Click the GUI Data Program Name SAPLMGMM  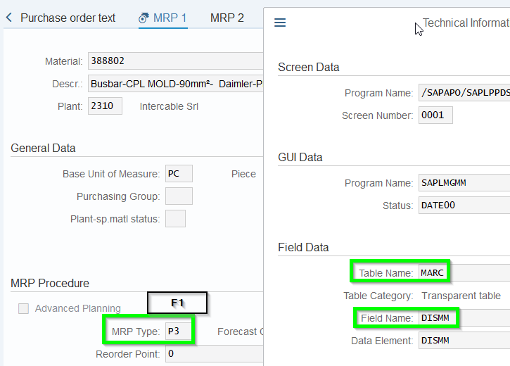point(464,183)
